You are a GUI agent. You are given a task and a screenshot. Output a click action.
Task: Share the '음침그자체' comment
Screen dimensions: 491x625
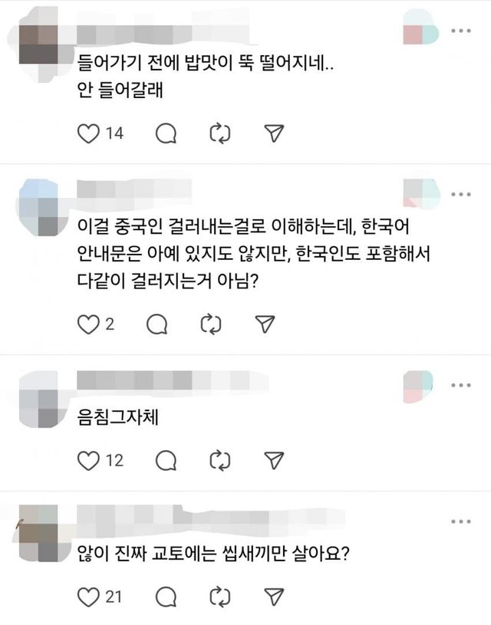[274, 460]
